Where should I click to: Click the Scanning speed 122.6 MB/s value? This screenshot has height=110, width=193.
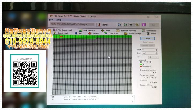(x=150, y=78)
